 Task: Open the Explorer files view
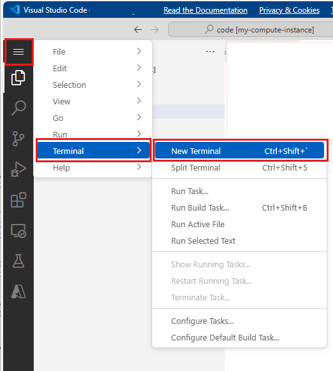pos(18,78)
